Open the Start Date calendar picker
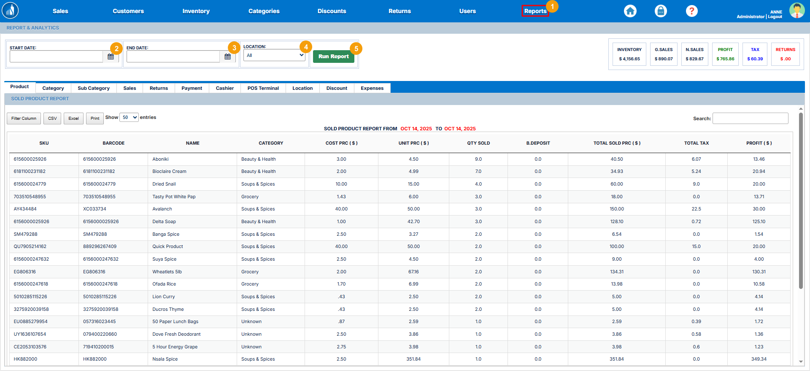This screenshot has height=372, width=810. pyautogui.click(x=111, y=57)
